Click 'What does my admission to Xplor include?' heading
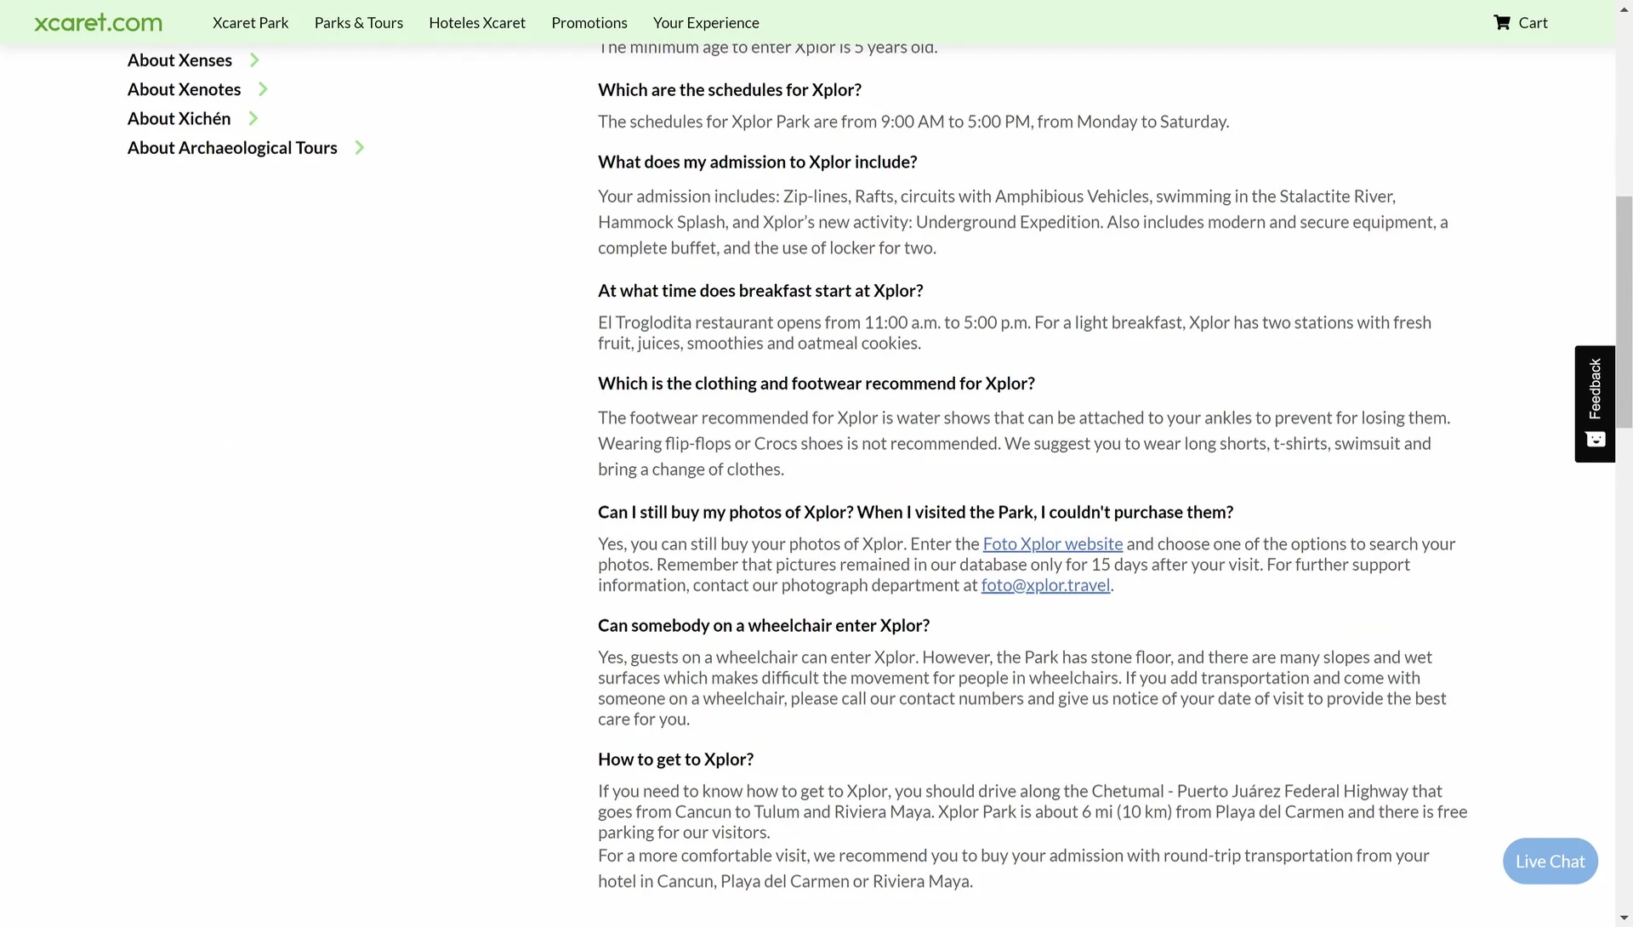This screenshot has width=1633, height=927. [758, 162]
